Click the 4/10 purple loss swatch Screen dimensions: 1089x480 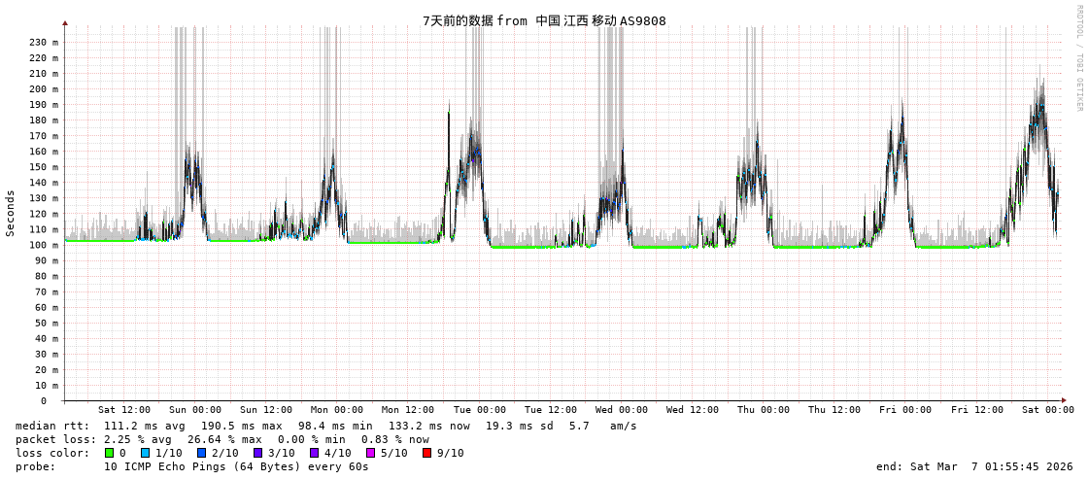point(314,453)
